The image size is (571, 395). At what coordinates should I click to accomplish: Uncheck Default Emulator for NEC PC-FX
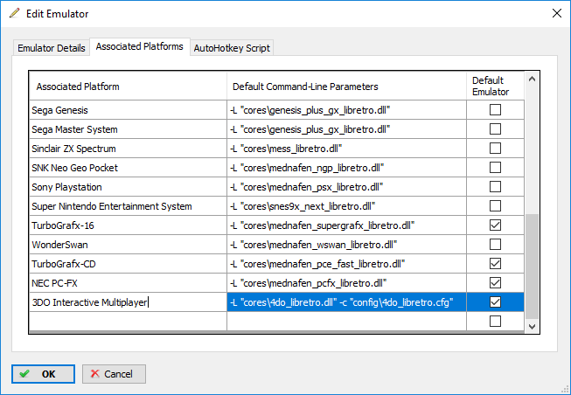coord(495,283)
